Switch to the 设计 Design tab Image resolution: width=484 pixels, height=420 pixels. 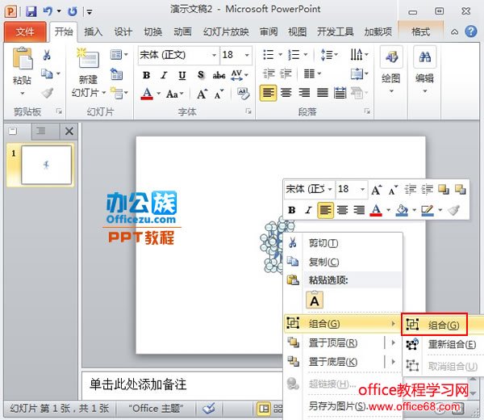(x=123, y=31)
